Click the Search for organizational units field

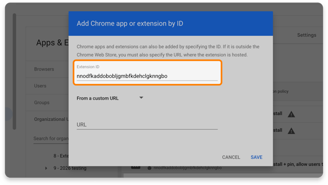(x=51, y=139)
